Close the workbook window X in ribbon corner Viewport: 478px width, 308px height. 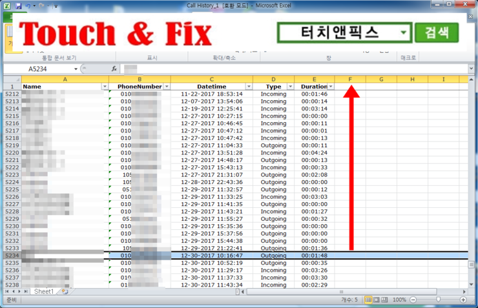click(470, 17)
